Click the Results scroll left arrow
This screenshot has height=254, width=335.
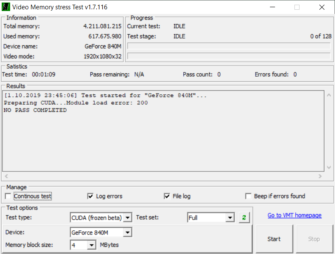(6, 176)
